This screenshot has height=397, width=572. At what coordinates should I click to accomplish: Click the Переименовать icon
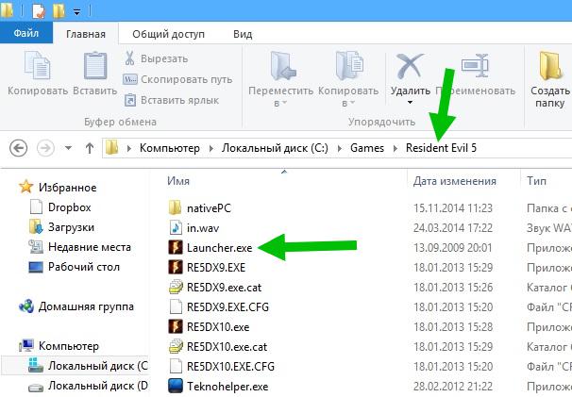pos(475,66)
